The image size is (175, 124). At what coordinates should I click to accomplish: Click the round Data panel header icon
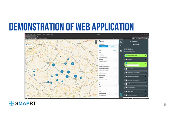100,41
